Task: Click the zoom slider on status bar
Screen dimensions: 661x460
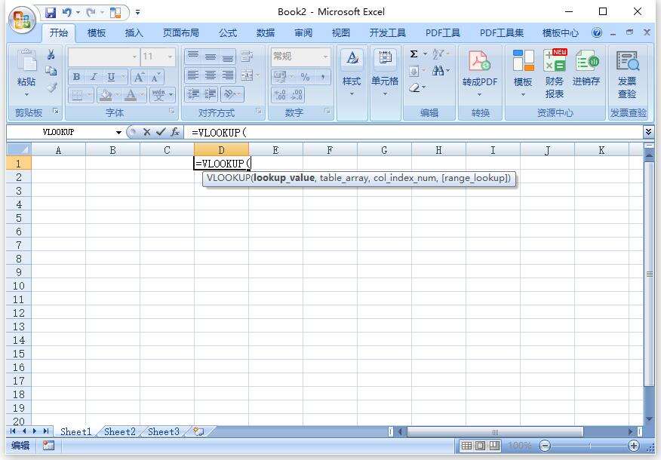Action: point(590,445)
